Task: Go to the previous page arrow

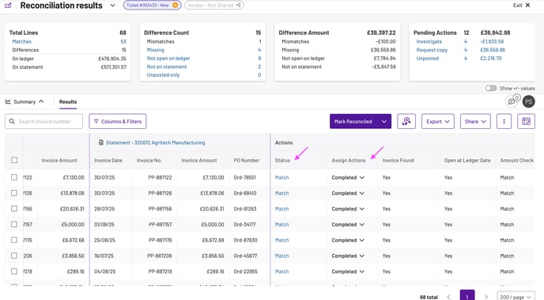Action: (448, 297)
